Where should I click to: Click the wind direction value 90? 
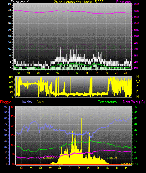point(11,92)
